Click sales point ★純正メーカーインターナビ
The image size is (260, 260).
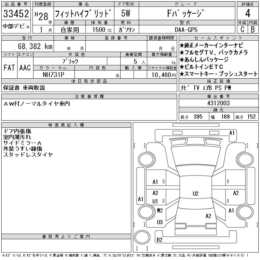pos(211,45)
